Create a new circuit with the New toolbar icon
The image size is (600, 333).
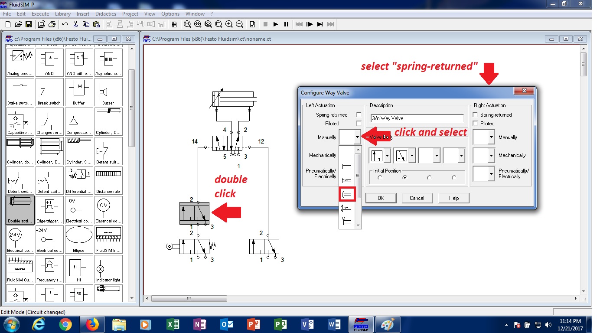pos(8,24)
